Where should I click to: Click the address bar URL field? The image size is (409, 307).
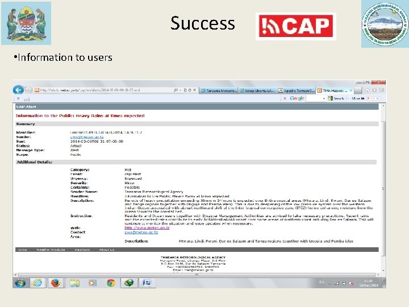103,90
